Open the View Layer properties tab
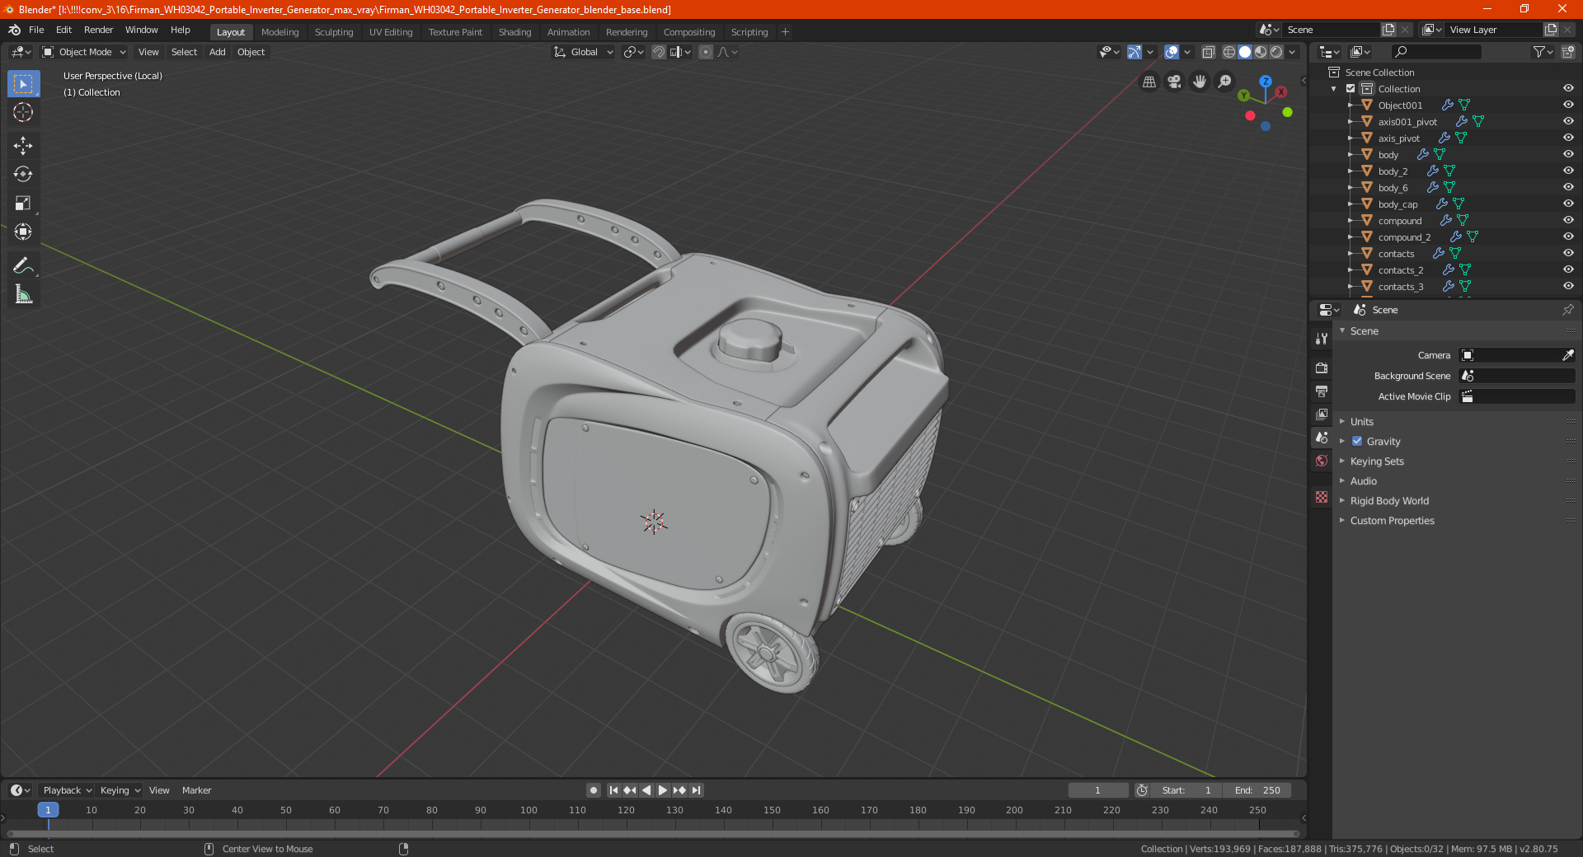This screenshot has height=857, width=1583. [1322, 414]
